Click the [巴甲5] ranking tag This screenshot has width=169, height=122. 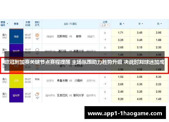tap(50, 81)
